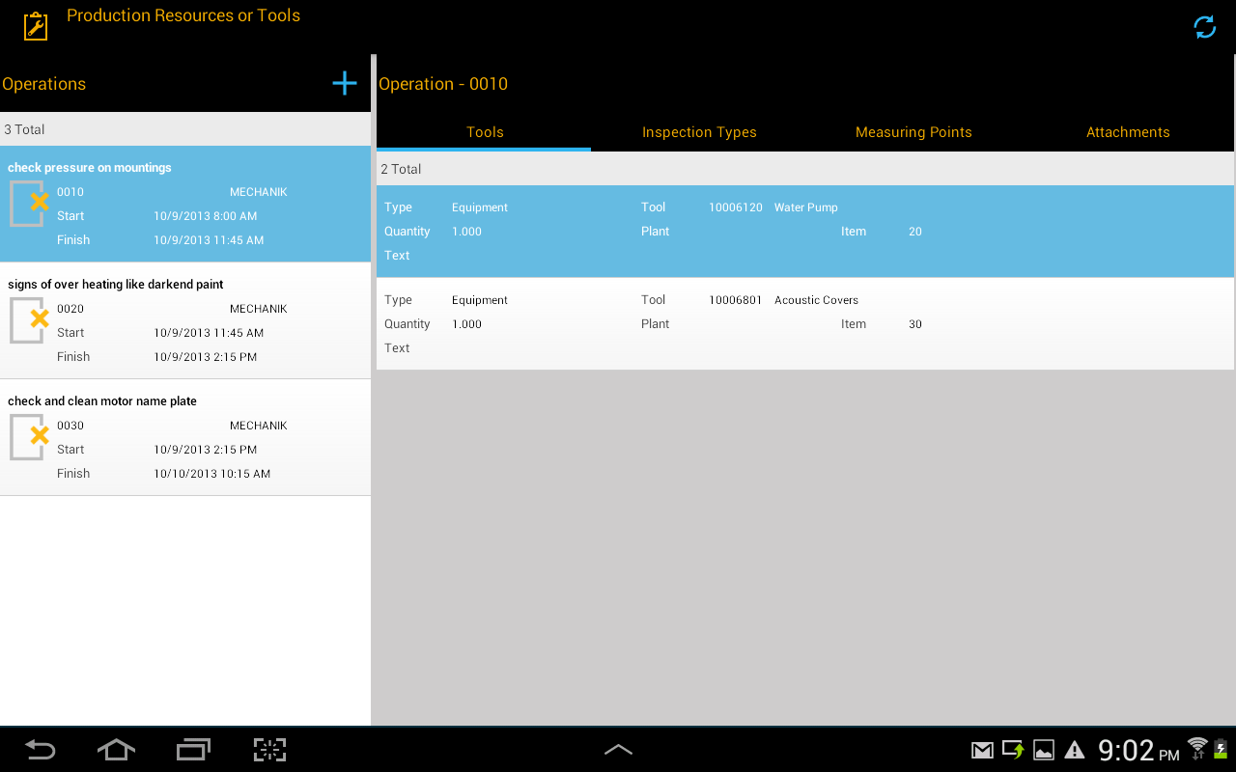Screen dimensions: 1236x772
Task: Open the Gmail notification in the status bar
Action: (x=981, y=750)
